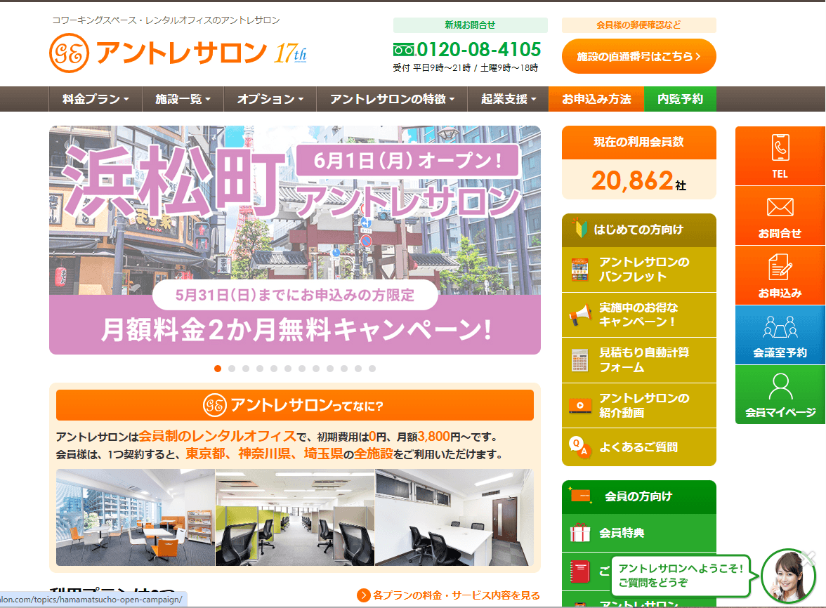Viewport: 826px width, 608px height.
Task: Click the video play icon for 紹介動画
Action: pos(580,405)
